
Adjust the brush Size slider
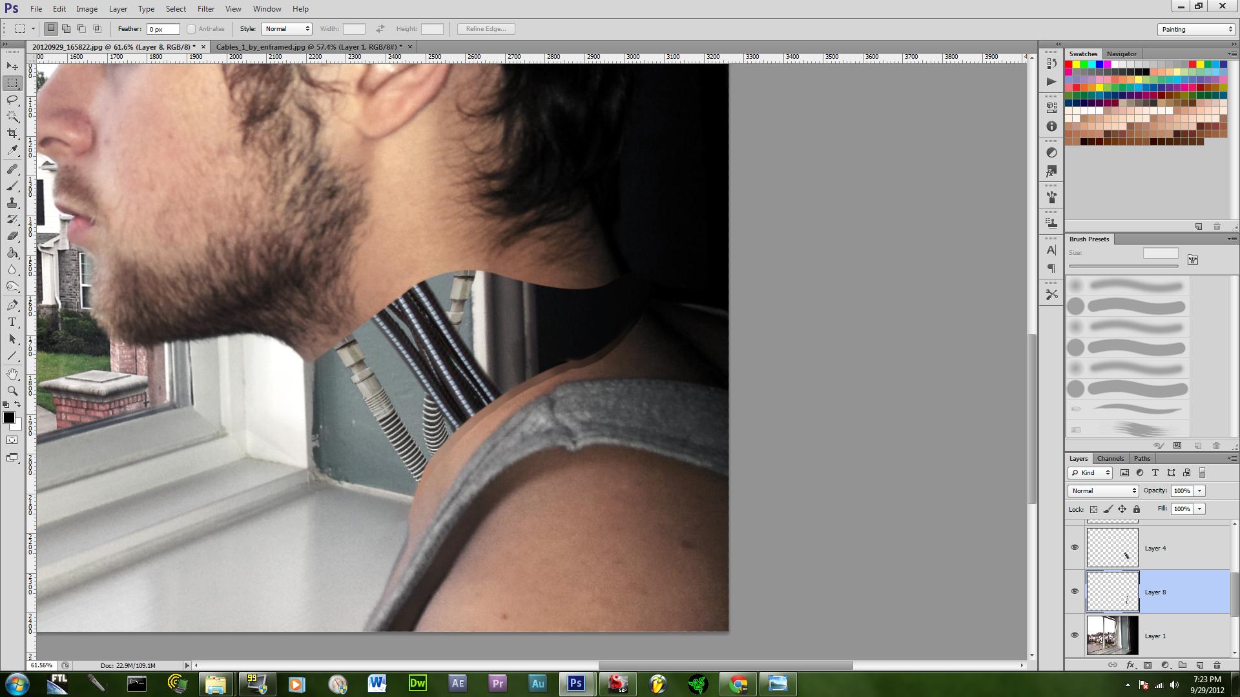click(1123, 266)
